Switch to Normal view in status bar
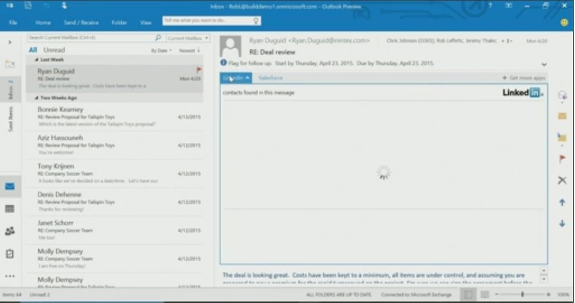The image size is (575, 303). [x=468, y=295]
